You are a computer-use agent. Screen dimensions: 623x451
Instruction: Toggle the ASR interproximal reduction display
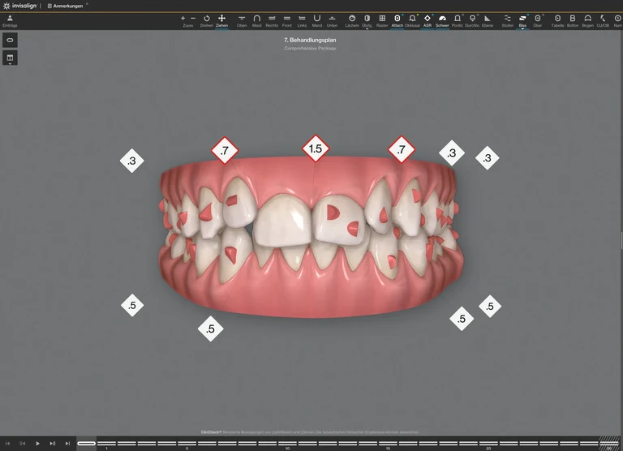click(428, 18)
